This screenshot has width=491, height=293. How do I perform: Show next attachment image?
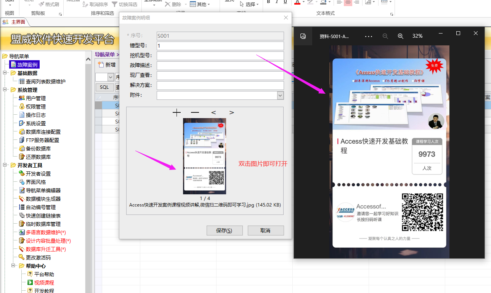pyautogui.click(x=231, y=112)
